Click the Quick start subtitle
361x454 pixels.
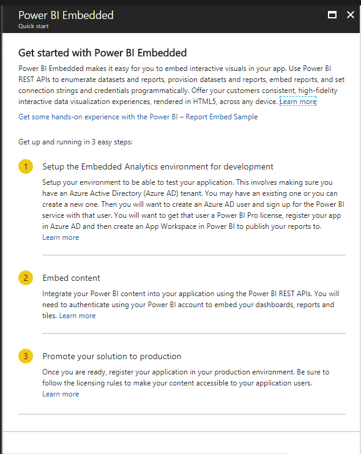[34, 26]
